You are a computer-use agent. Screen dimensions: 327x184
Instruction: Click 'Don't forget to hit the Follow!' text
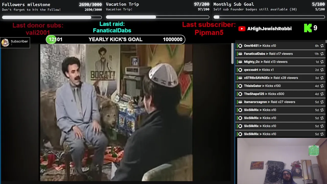[31, 10]
